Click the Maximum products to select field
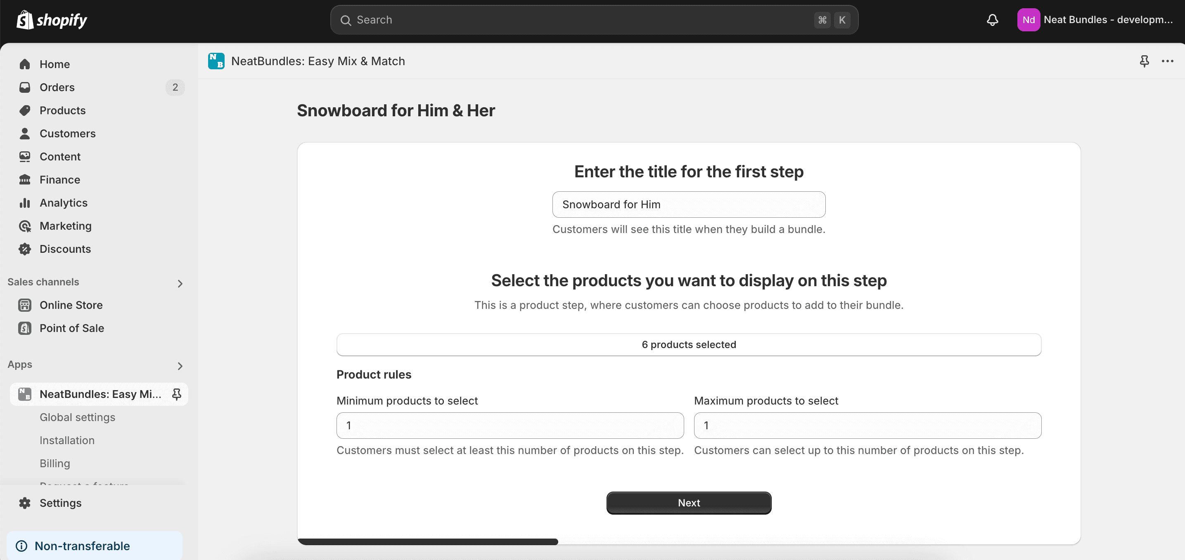This screenshot has height=560, width=1185. point(867,426)
